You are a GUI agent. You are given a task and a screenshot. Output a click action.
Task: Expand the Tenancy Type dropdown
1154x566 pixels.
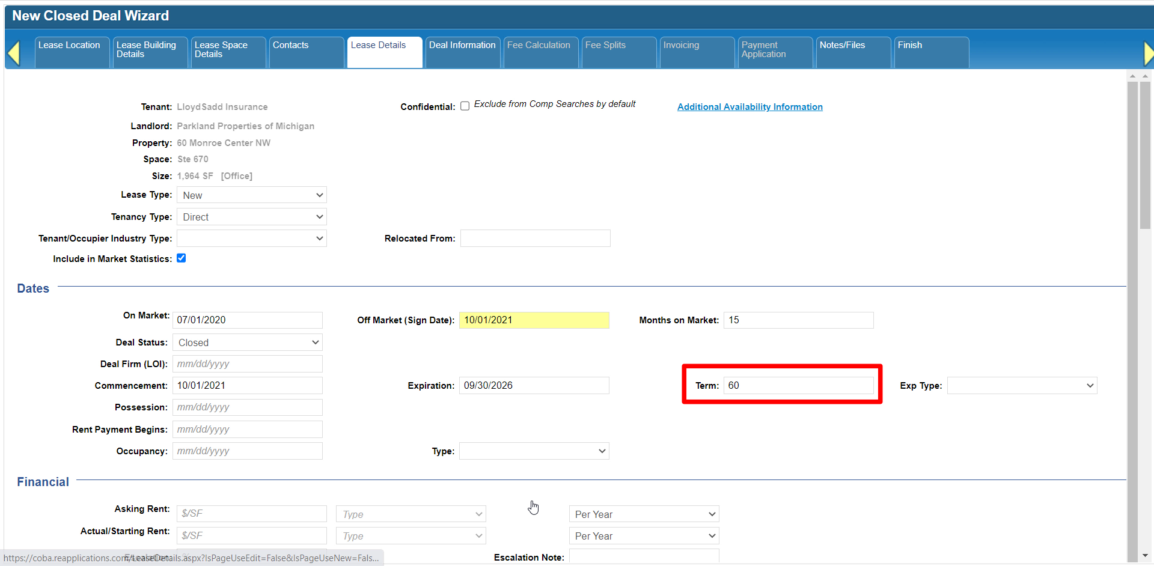[x=251, y=217]
